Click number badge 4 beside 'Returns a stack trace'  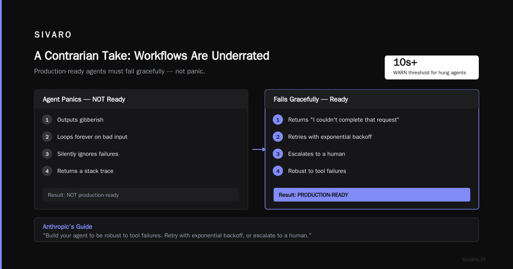(47, 171)
